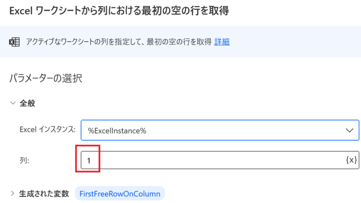Click the Excel icon in the description banner
Screen dimensions: 361x203
coord(14,42)
